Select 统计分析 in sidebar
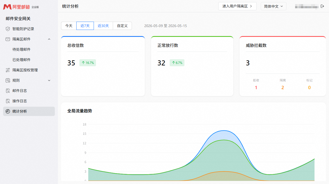329x184 pixels. [x=29, y=111]
